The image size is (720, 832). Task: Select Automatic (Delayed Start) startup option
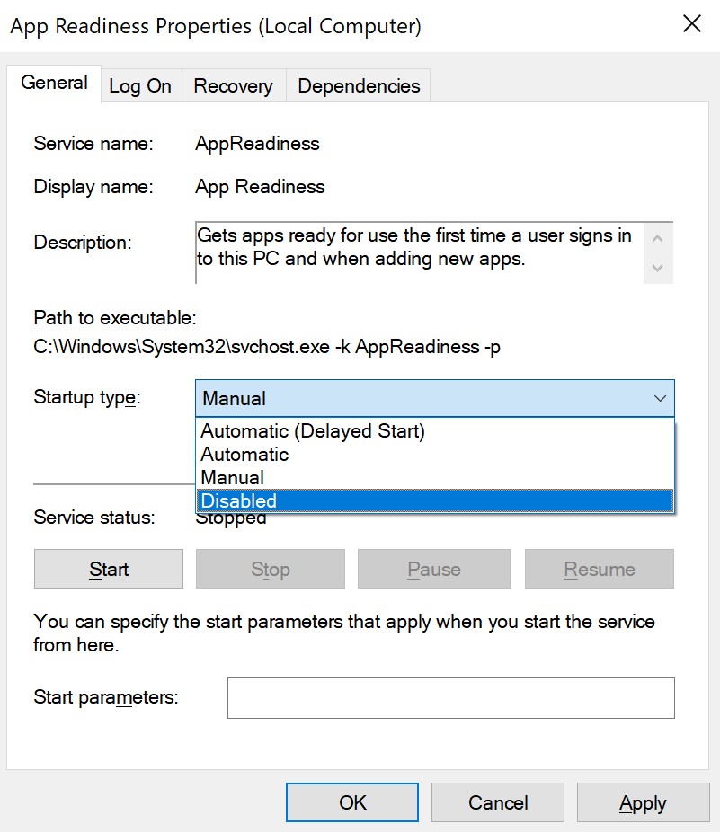[313, 431]
